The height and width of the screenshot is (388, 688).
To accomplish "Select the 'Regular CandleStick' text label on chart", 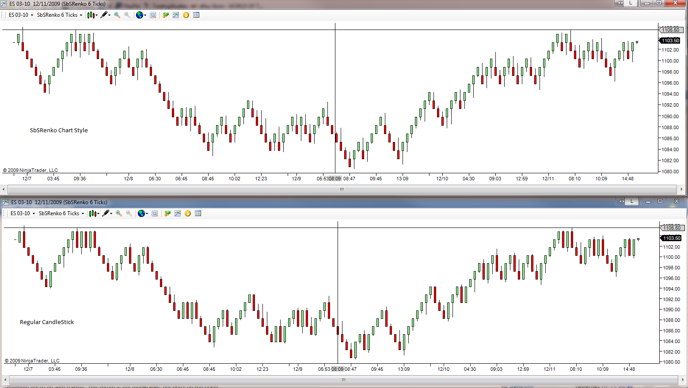I will pos(47,322).
